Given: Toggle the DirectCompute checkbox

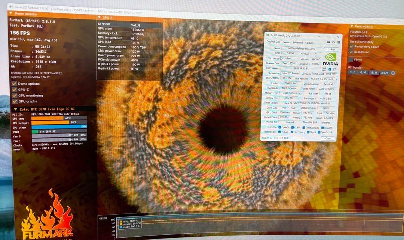Looking at the screenshot, I should (304, 127).
